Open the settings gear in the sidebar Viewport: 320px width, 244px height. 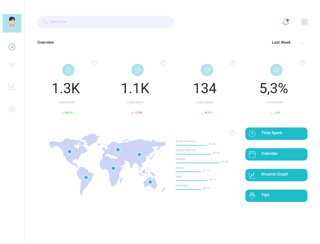pos(12,109)
